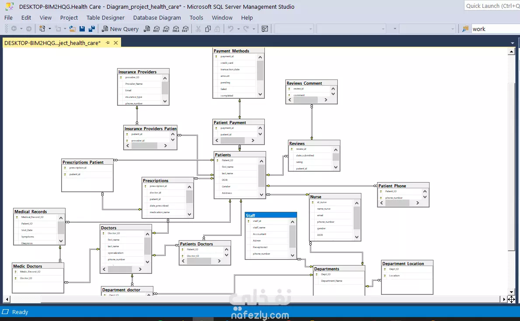Open the Edit menu
The image size is (520, 321).
(26, 17)
